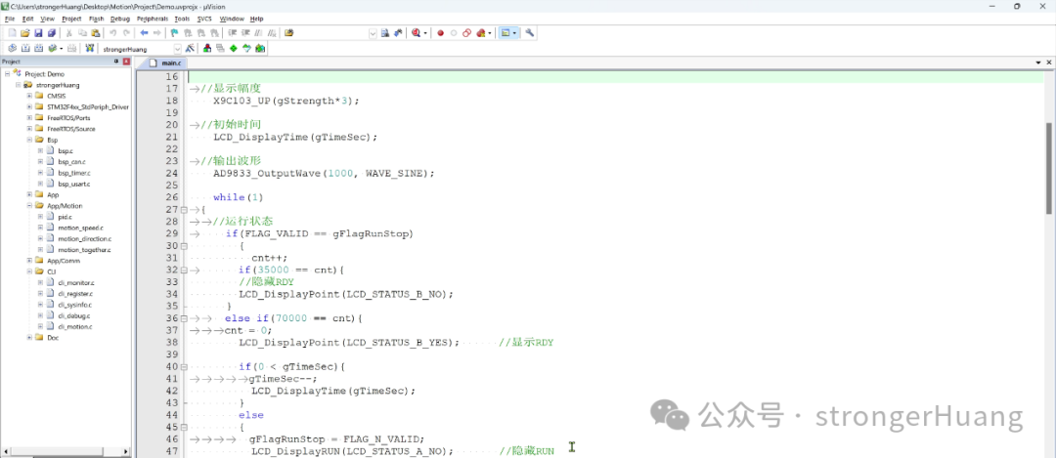Navigate forwards with the right arrow icon

click(x=156, y=32)
